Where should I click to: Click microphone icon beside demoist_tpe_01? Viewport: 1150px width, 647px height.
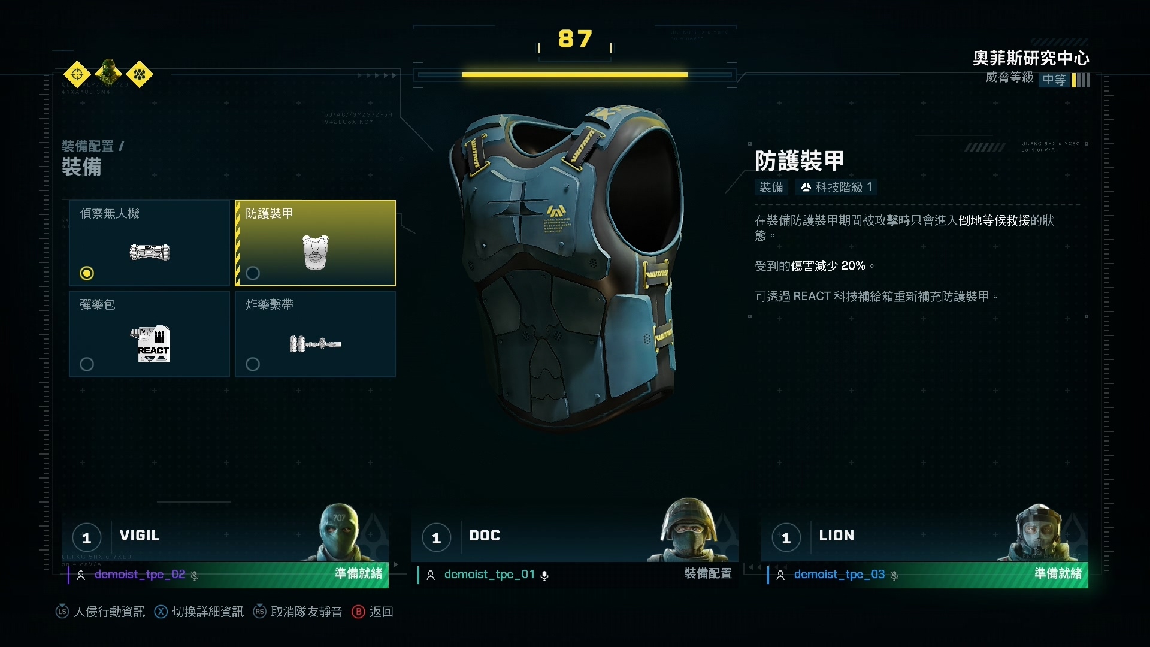pyautogui.click(x=544, y=575)
